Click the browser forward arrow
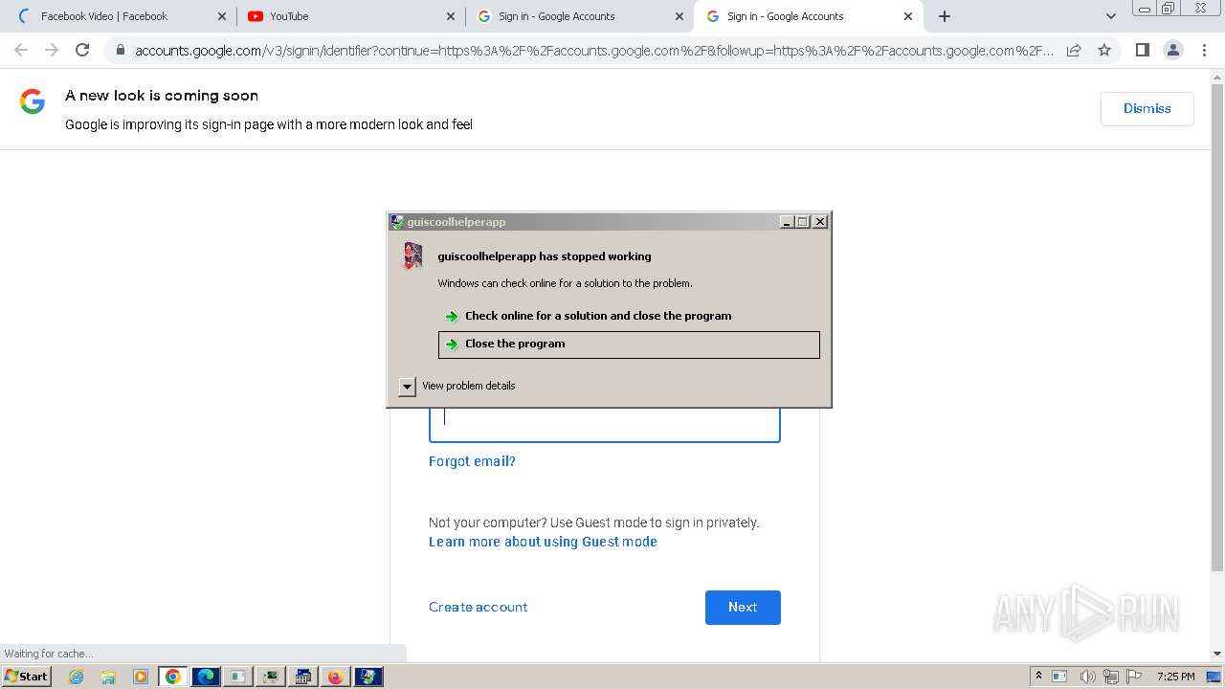The height and width of the screenshot is (689, 1225). click(x=52, y=50)
